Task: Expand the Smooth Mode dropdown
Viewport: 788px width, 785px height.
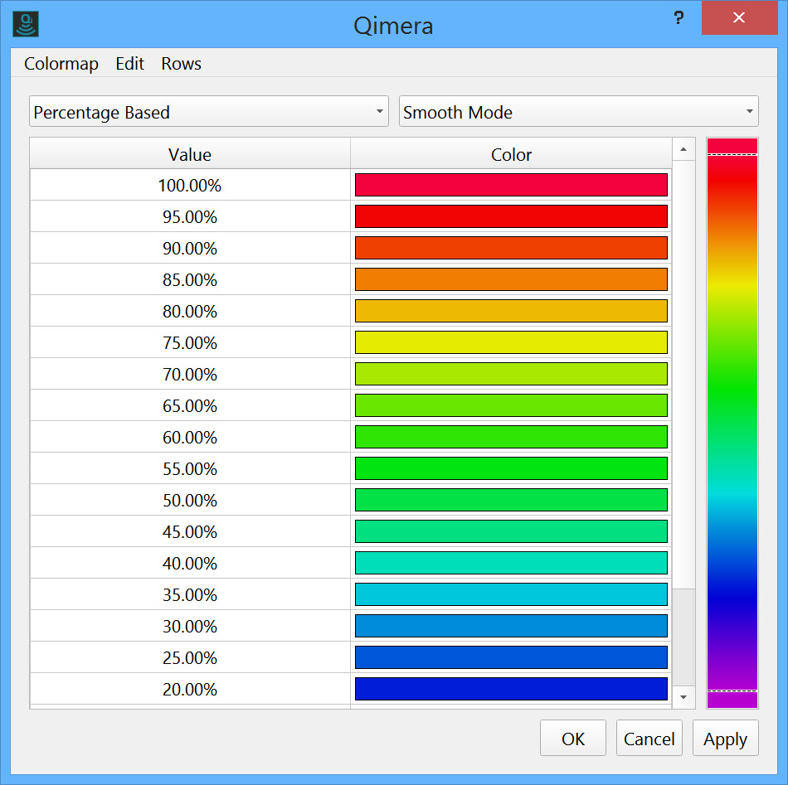Action: click(x=578, y=112)
